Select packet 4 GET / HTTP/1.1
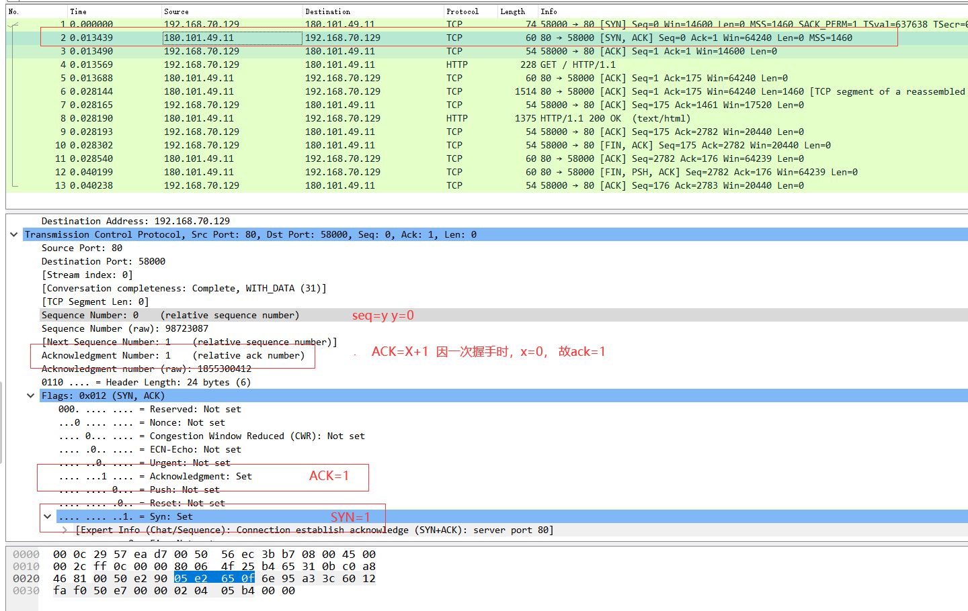This screenshot has width=968, height=611. 336,64
